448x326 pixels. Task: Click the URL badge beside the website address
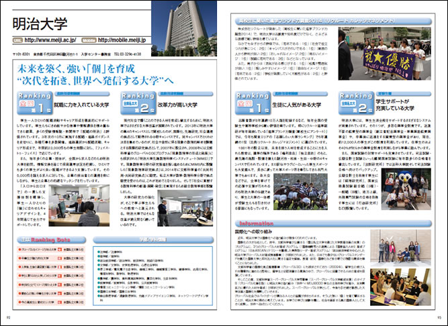(x=17, y=40)
